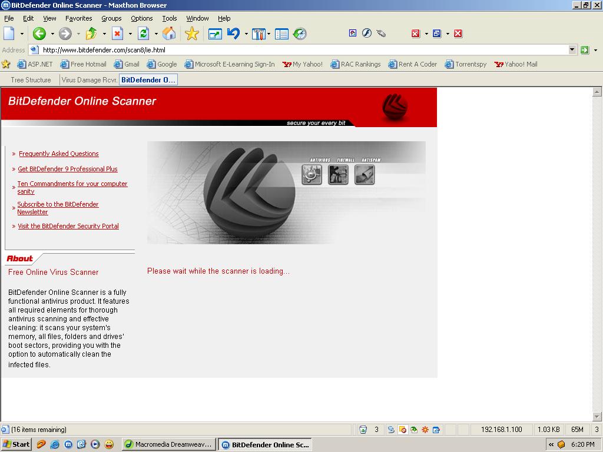
Task: Click the green arrow document status bar icon
Action: click(x=414, y=430)
